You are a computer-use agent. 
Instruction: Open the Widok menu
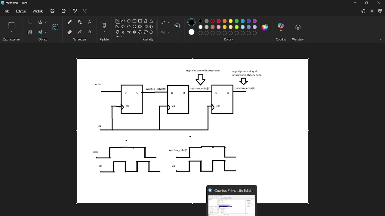click(38, 11)
